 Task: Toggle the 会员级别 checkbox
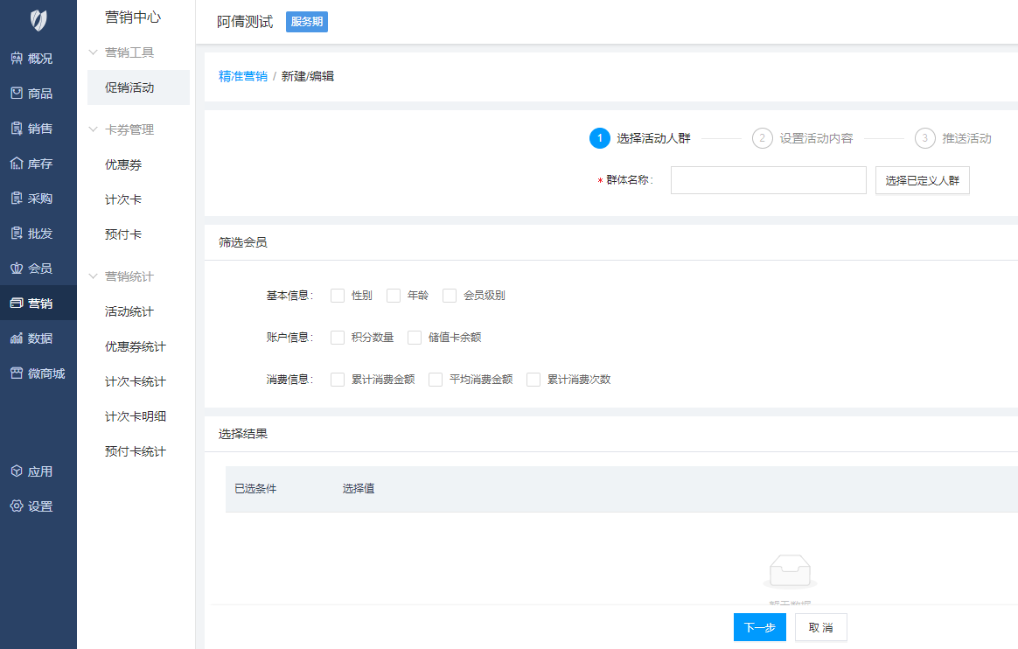[x=450, y=296]
